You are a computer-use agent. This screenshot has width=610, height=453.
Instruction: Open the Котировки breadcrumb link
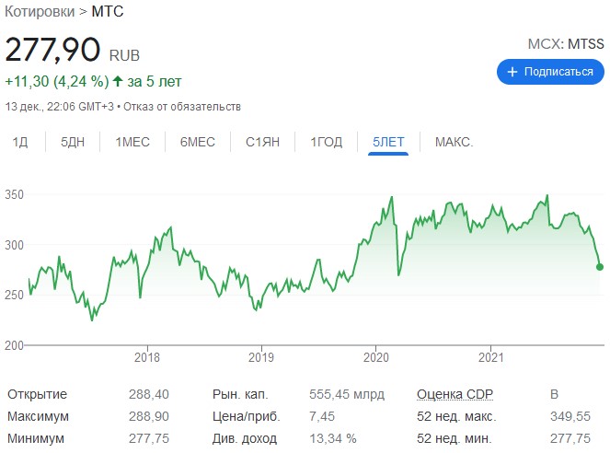(x=40, y=11)
